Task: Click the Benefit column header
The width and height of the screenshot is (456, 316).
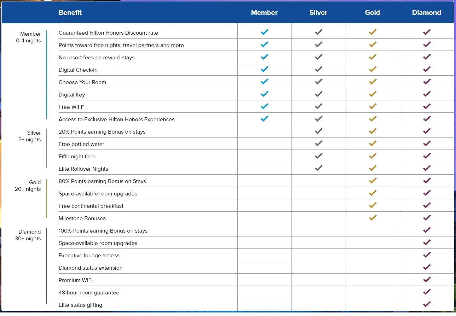Action: pos(70,13)
